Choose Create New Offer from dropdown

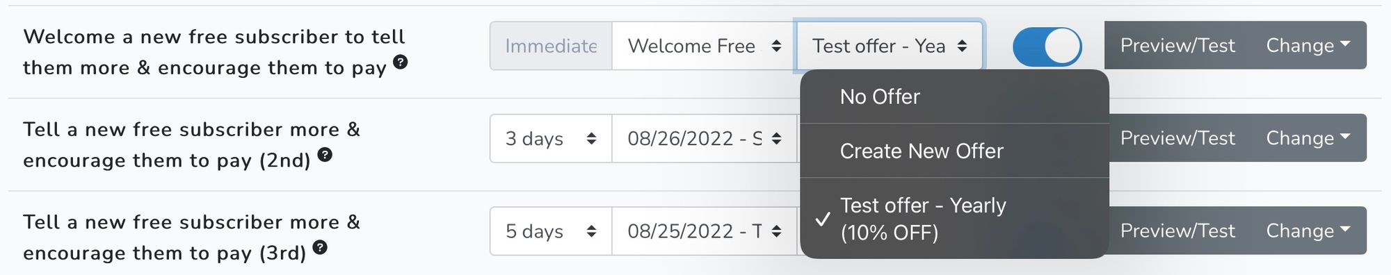pyautogui.click(x=954, y=151)
